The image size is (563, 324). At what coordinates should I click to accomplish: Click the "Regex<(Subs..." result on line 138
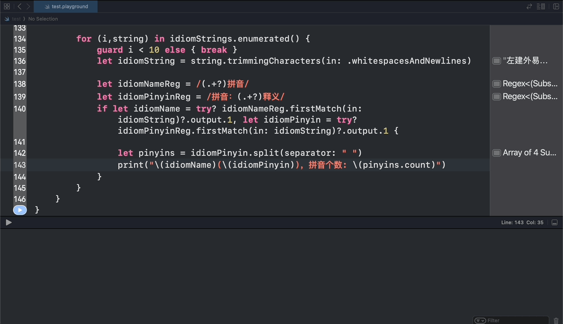pos(530,84)
